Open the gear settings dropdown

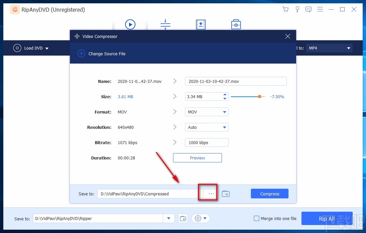click(x=201, y=219)
